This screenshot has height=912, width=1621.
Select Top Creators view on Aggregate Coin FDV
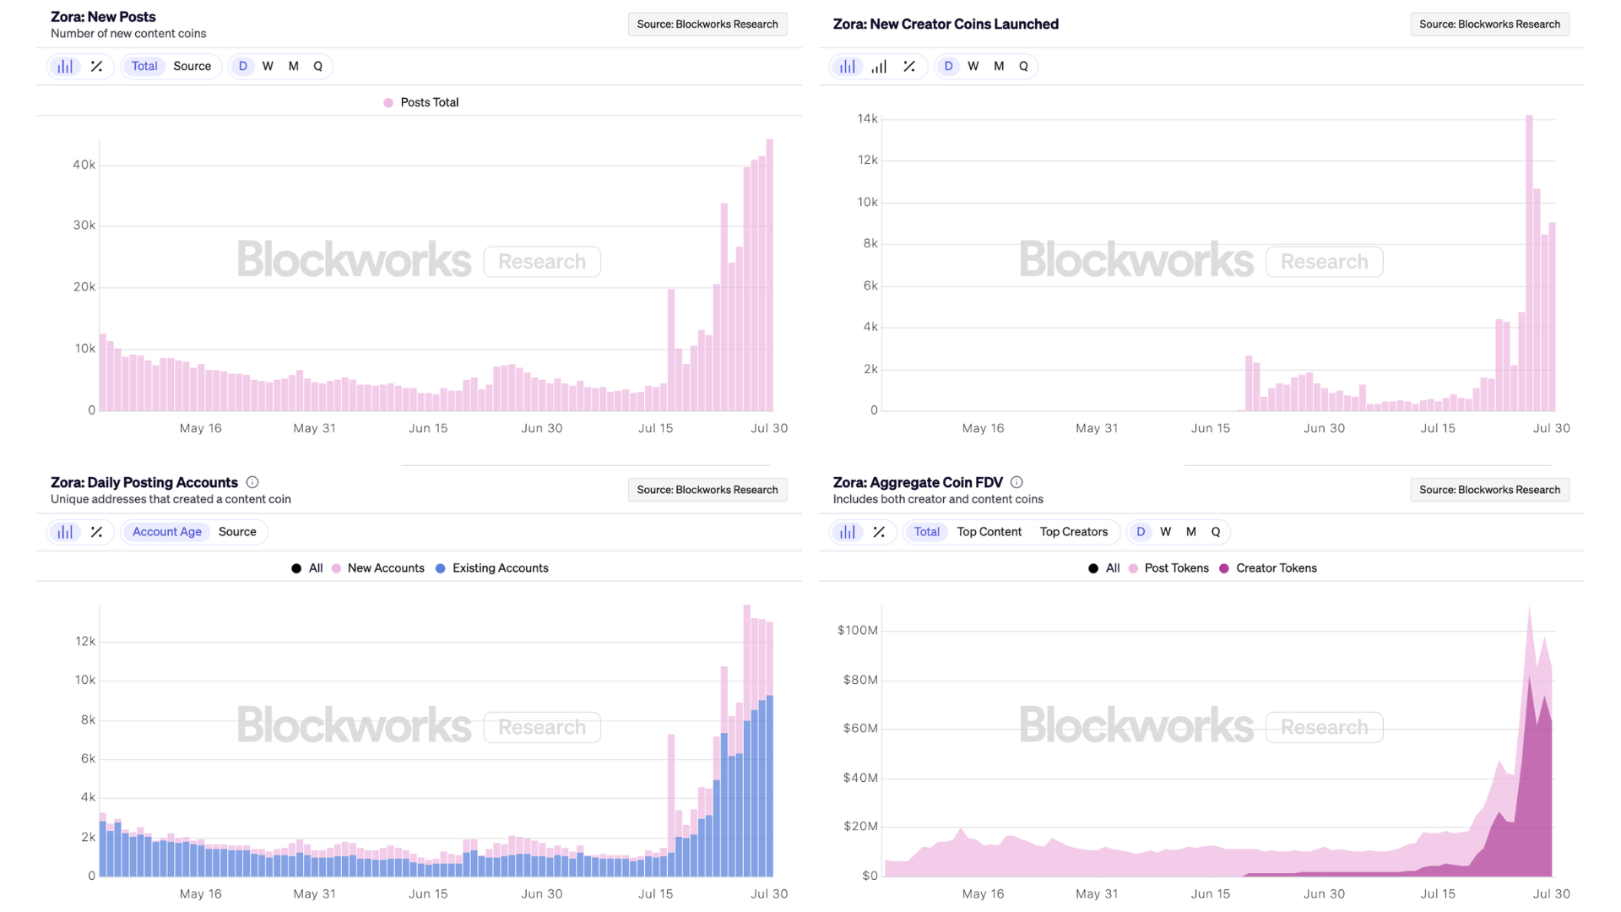[1074, 531]
